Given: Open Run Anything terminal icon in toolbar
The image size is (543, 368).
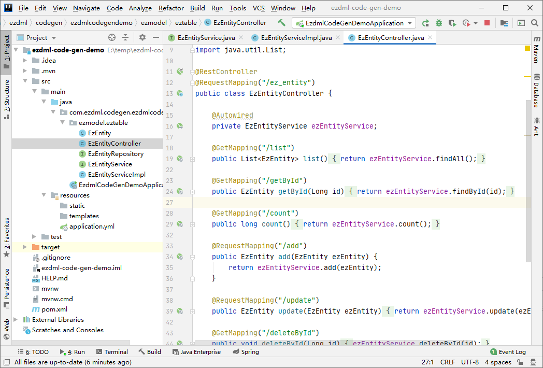Looking at the screenshot, I should (521, 23).
